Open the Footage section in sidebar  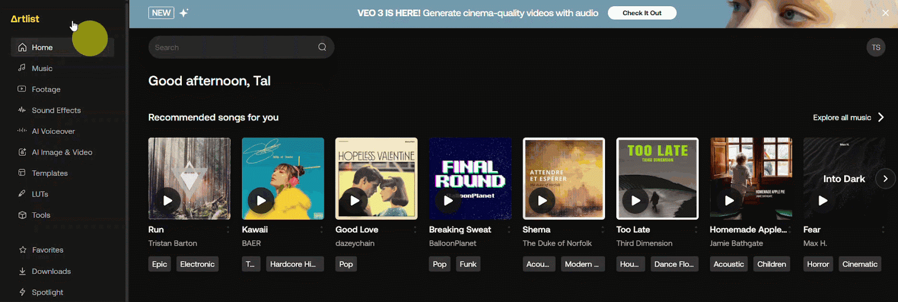click(x=45, y=89)
